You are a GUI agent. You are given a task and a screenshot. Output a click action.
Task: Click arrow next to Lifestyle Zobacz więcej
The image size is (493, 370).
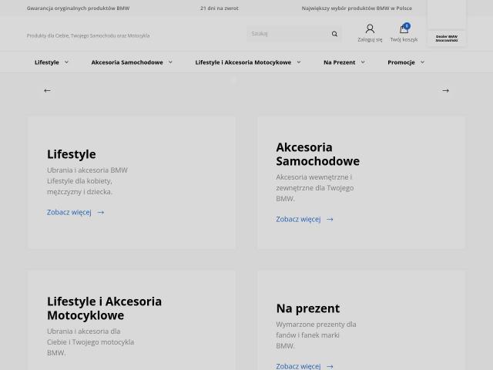coord(101,213)
